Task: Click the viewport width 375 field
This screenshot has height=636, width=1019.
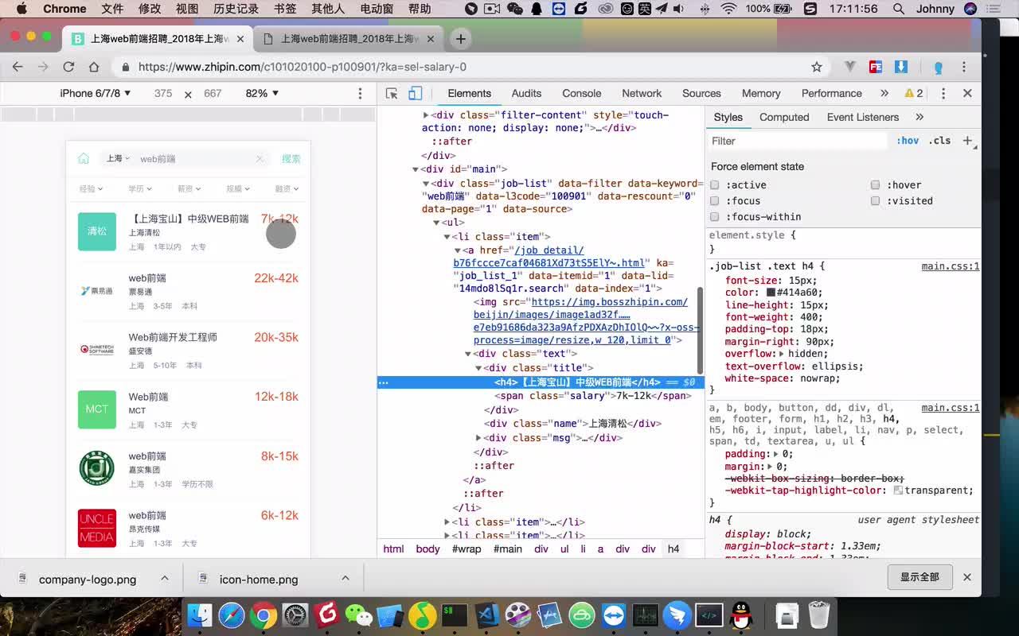Action: pos(163,93)
